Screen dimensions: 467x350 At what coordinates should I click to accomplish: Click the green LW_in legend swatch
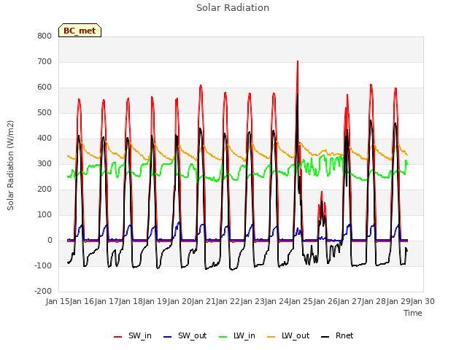click(223, 337)
